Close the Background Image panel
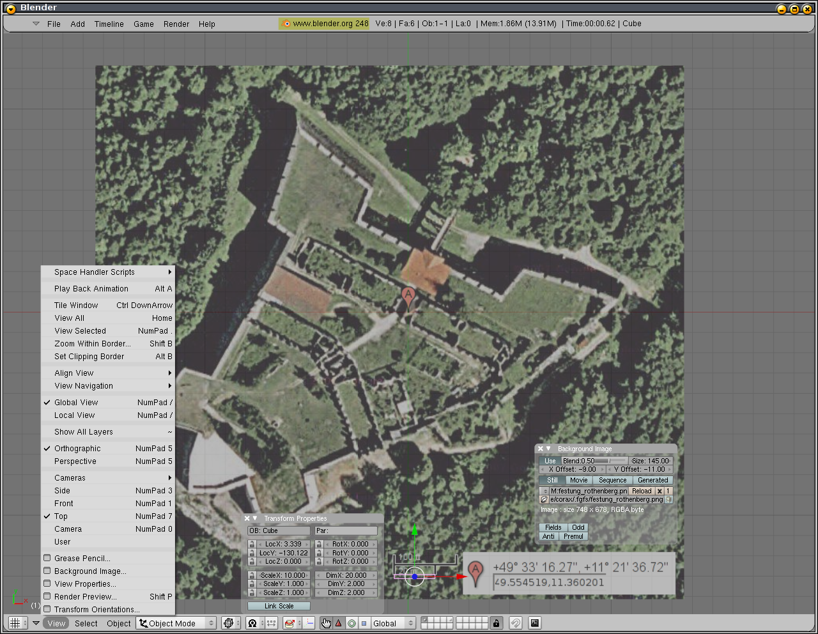The width and height of the screenshot is (818, 634). 540,449
